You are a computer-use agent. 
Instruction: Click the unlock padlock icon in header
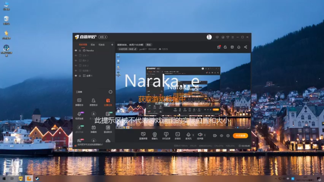coord(225,47)
